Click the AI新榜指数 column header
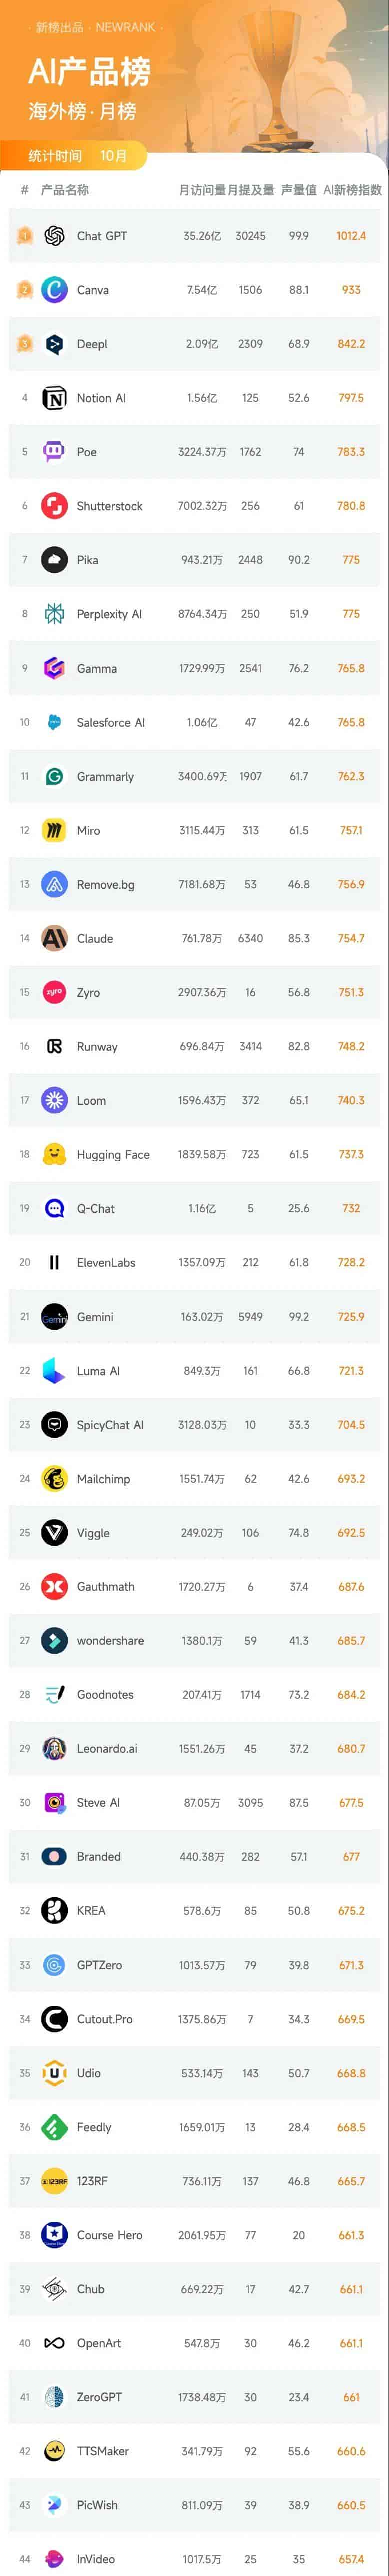The image size is (389, 2576). coord(352,190)
